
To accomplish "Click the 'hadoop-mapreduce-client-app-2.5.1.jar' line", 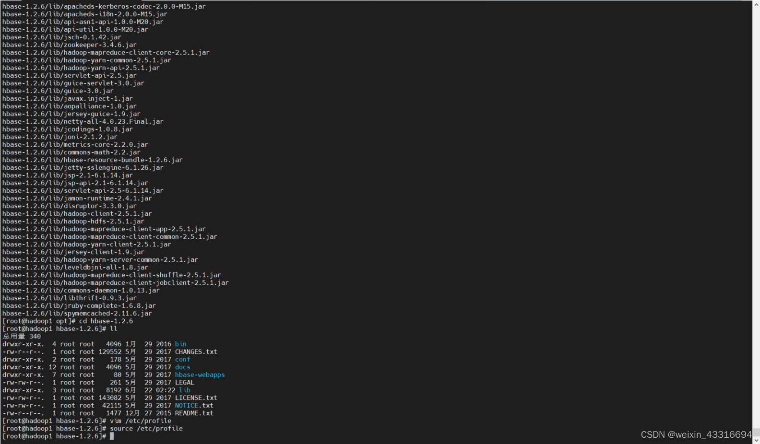I will (x=104, y=229).
